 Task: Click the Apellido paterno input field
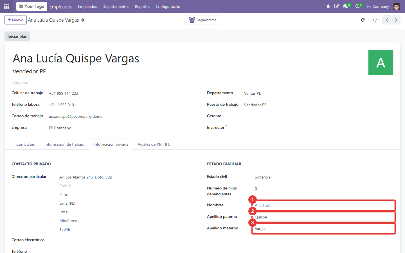[323, 217]
